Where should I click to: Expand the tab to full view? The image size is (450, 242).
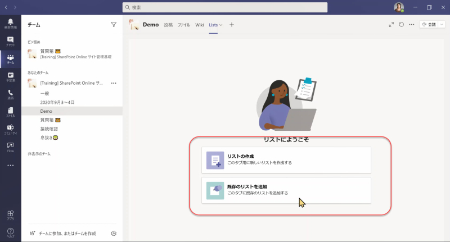tap(391, 25)
